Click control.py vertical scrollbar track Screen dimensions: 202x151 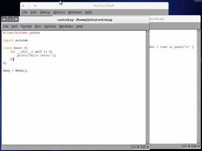click(x=148, y=88)
